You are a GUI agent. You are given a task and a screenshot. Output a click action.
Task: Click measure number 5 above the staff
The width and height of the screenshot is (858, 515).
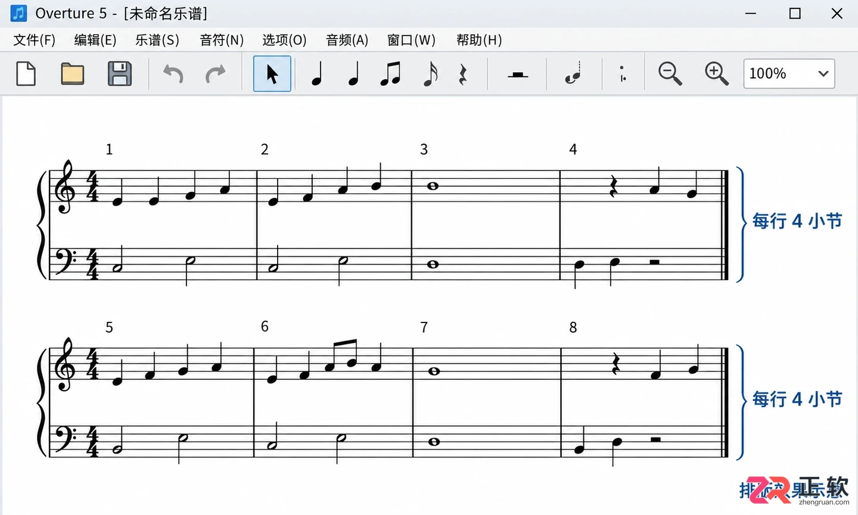[x=109, y=327]
